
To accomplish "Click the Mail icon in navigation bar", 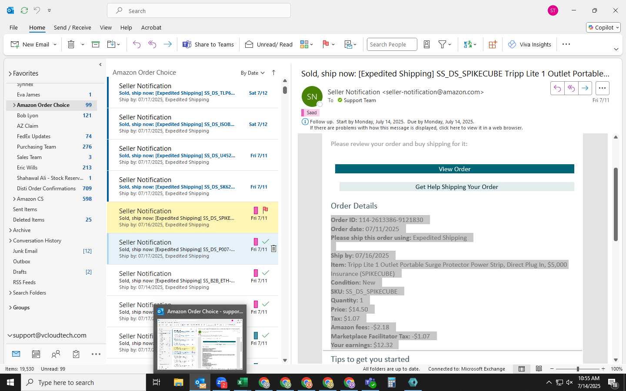I will point(16,354).
